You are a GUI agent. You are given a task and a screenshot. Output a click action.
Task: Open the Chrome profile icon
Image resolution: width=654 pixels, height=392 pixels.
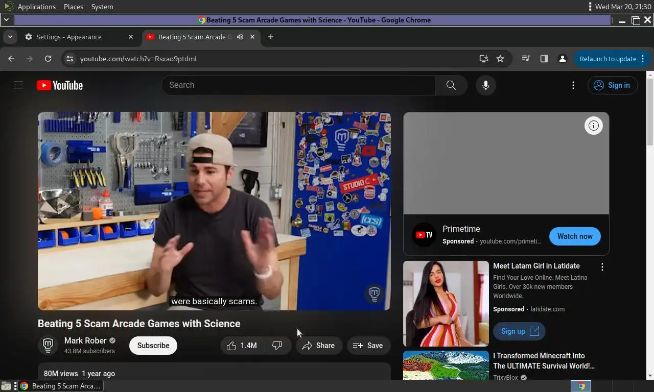click(x=563, y=59)
